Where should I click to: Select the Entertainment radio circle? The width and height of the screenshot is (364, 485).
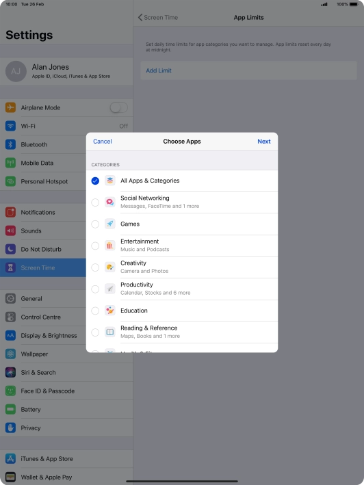(x=95, y=246)
